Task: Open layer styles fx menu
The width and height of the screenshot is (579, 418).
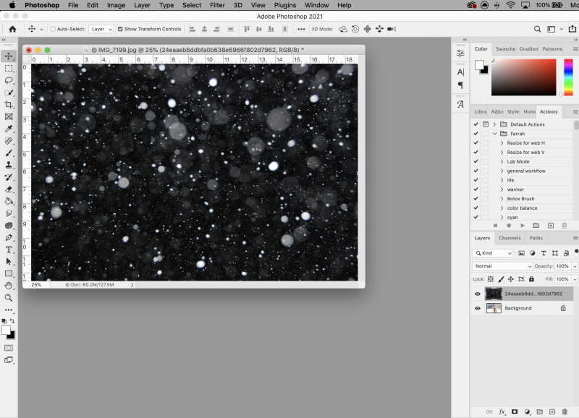Action: (502, 411)
